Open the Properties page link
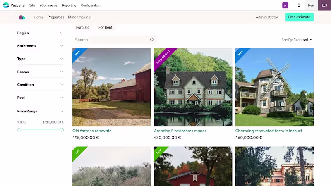Image resolution: width=331 pixels, height=186 pixels. [56, 17]
